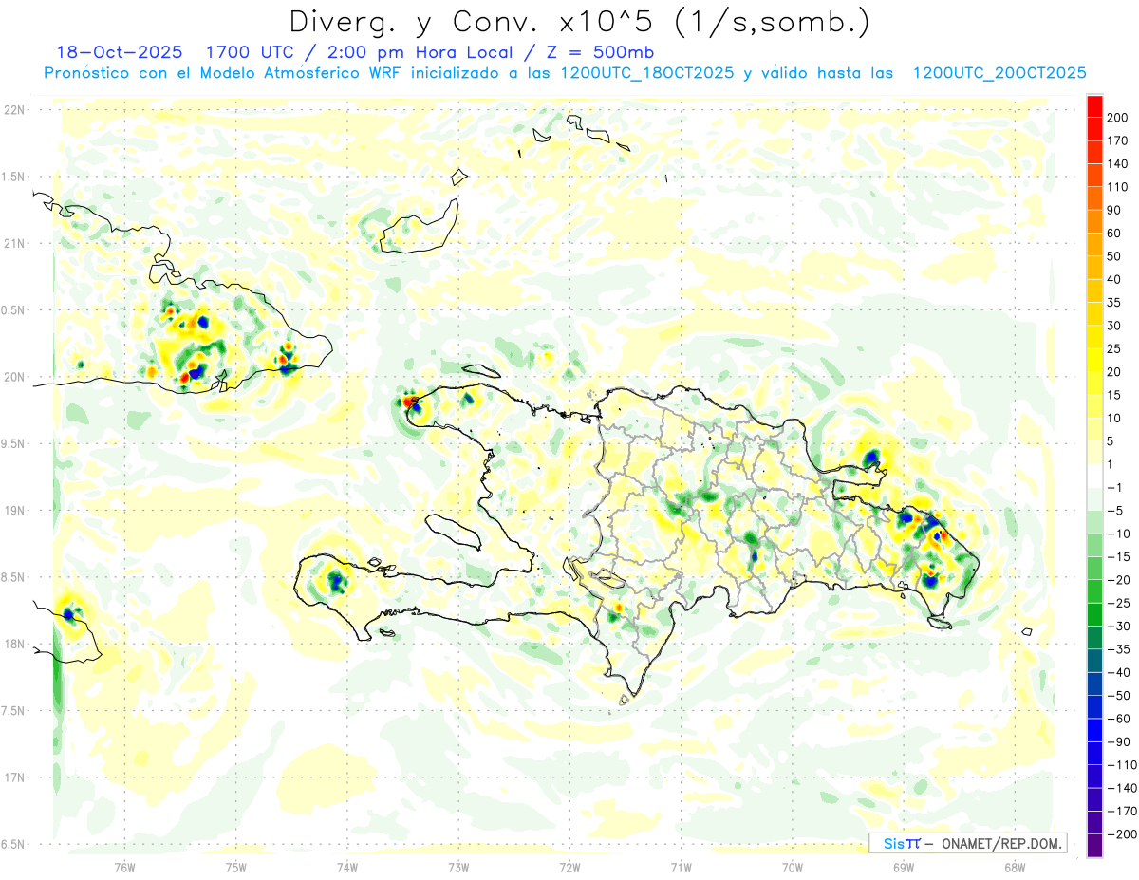Click the 76W longitude axis label

pos(124,867)
